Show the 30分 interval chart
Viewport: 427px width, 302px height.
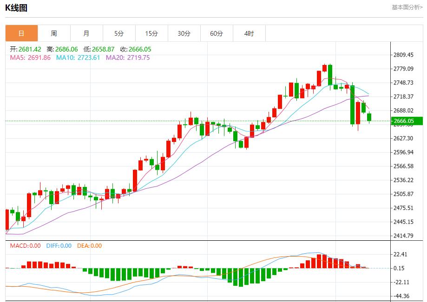184,33
